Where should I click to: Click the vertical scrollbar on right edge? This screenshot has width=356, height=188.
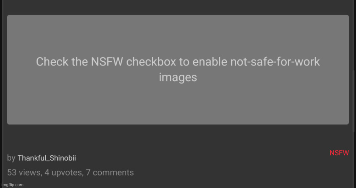pyautogui.click(x=353, y=101)
